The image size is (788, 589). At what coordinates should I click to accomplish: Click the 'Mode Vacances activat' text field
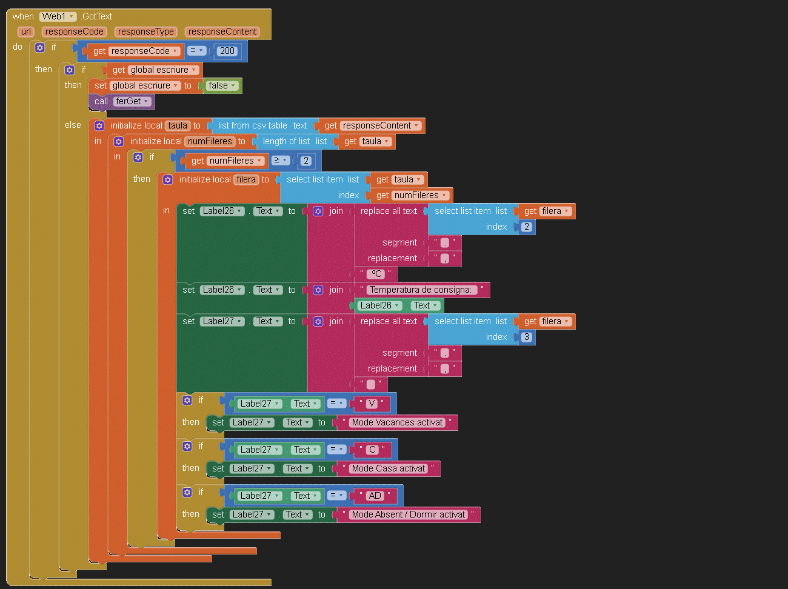point(397,423)
